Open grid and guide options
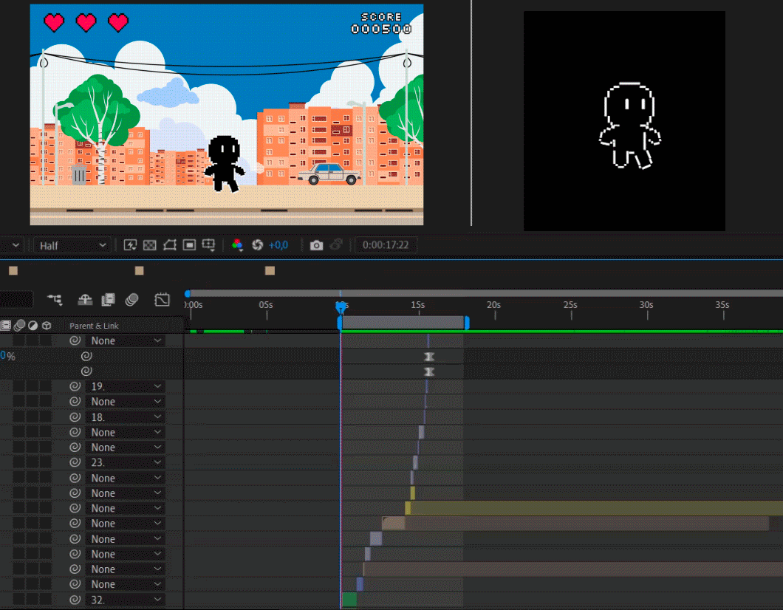Viewport: 783px width, 610px height. click(x=209, y=245)
